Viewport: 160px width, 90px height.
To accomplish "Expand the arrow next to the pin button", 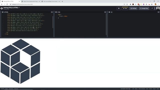I will [155, 8].
